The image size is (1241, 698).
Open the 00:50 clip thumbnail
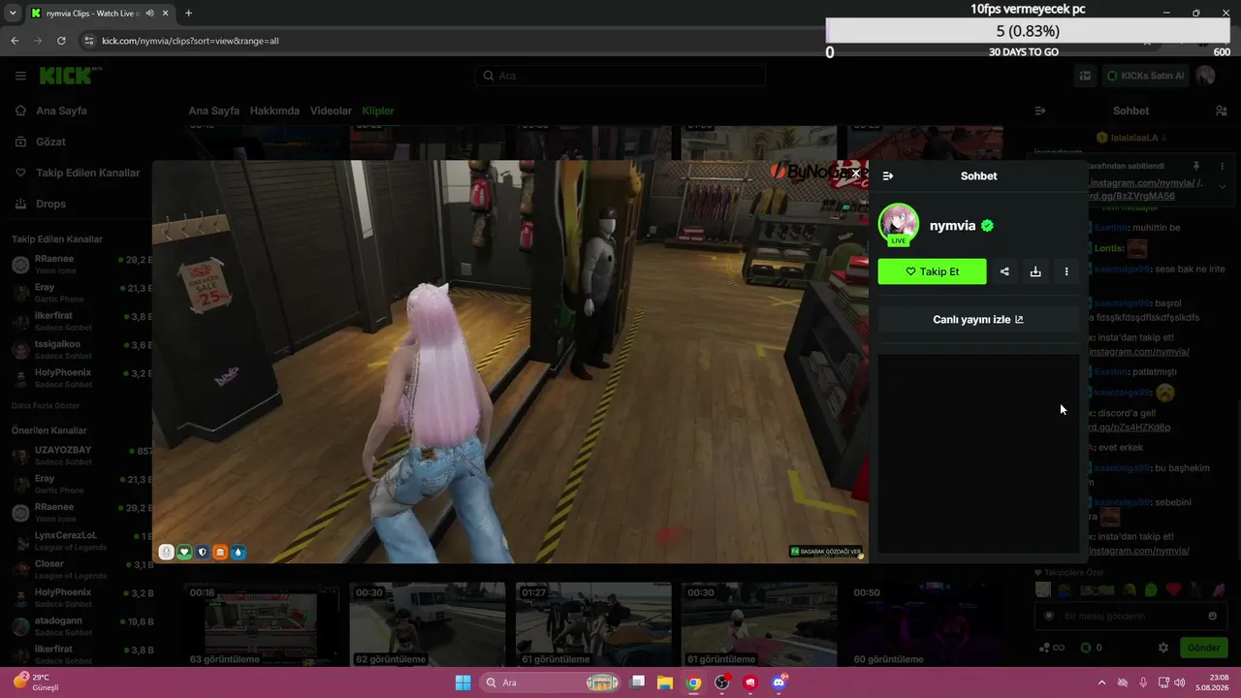[925, 624]
